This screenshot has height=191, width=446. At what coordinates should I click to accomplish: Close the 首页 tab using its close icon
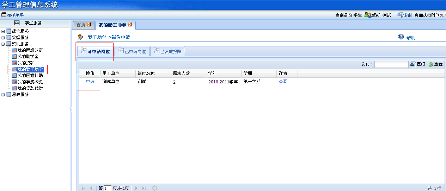[89, 25]
